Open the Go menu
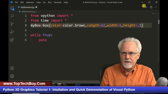 pyautogui.click(x=44, y=2)
